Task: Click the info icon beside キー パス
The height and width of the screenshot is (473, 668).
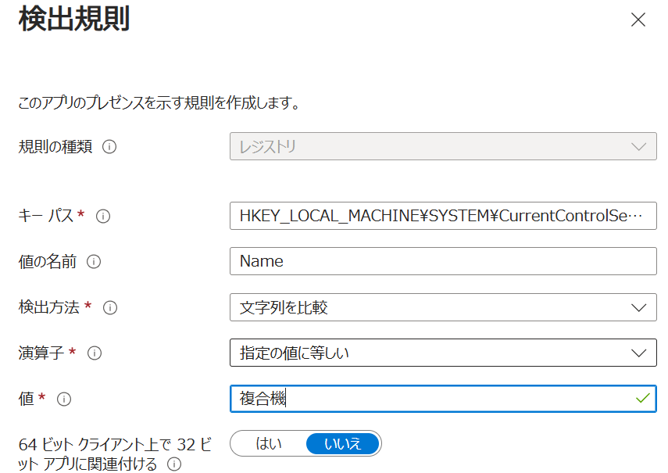Action: (102, 216)
